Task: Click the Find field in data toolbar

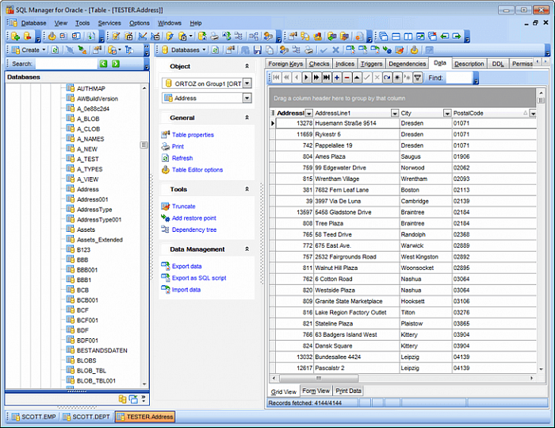Action: (459, 78)
